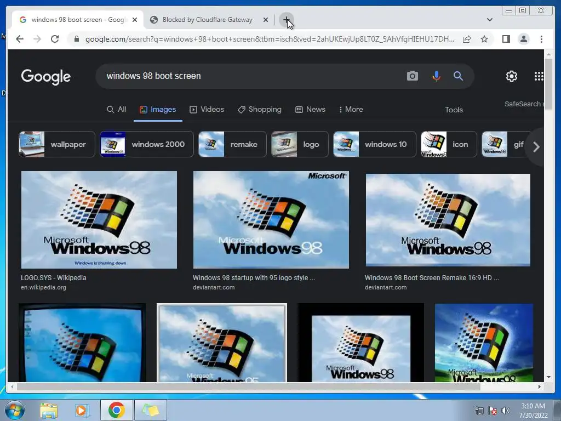Go to Google home via logo
This screenshot has height=421, width=561.
[46, 77]
